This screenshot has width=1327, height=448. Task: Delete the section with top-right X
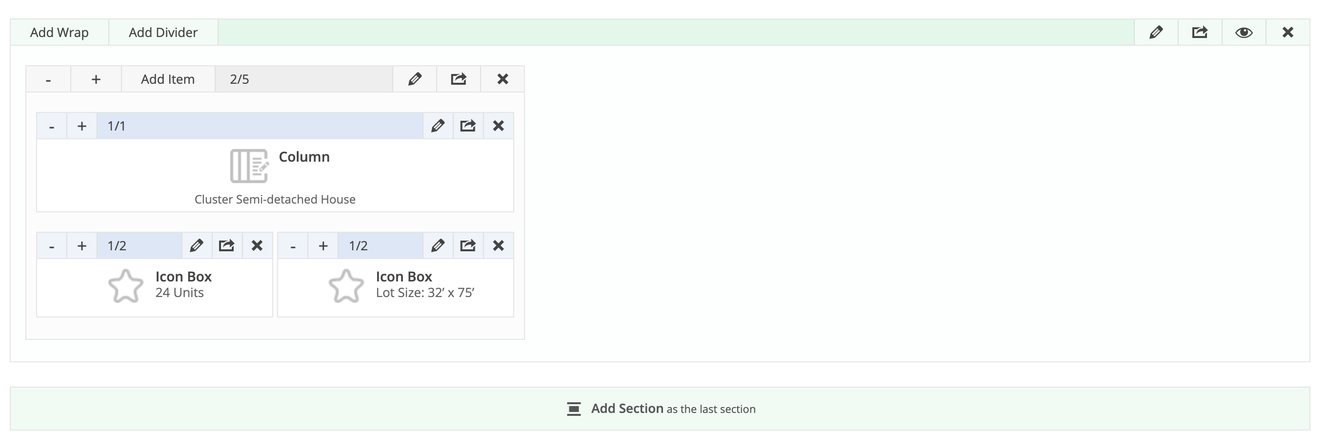[x=1287, y=33]
